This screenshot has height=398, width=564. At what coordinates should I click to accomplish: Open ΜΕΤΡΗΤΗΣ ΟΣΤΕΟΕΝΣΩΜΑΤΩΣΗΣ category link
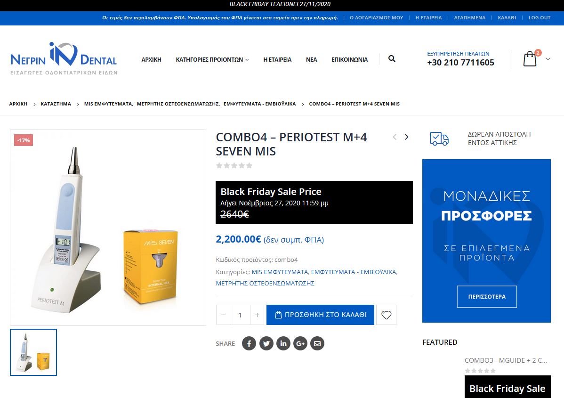click(x=265, y=284)
